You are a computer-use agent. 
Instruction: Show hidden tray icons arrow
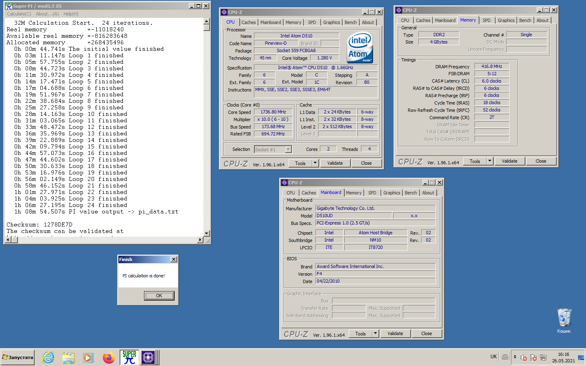click(x=515, y=357)
